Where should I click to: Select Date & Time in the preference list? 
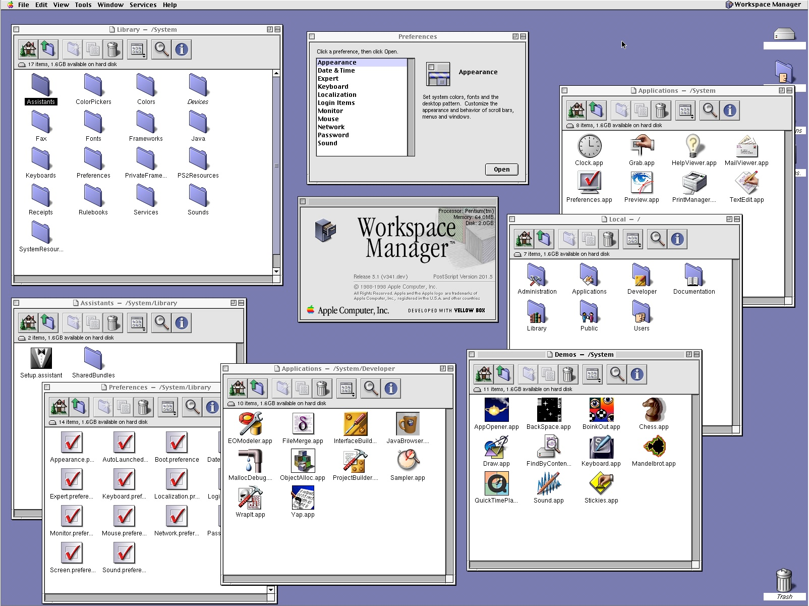pos(361,71)
